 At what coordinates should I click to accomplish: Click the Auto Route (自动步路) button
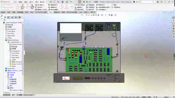(23, 7)
